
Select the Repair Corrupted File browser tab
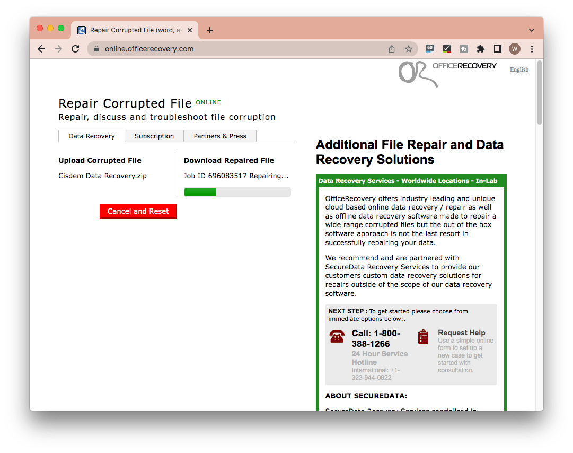[x=135, y=30]
